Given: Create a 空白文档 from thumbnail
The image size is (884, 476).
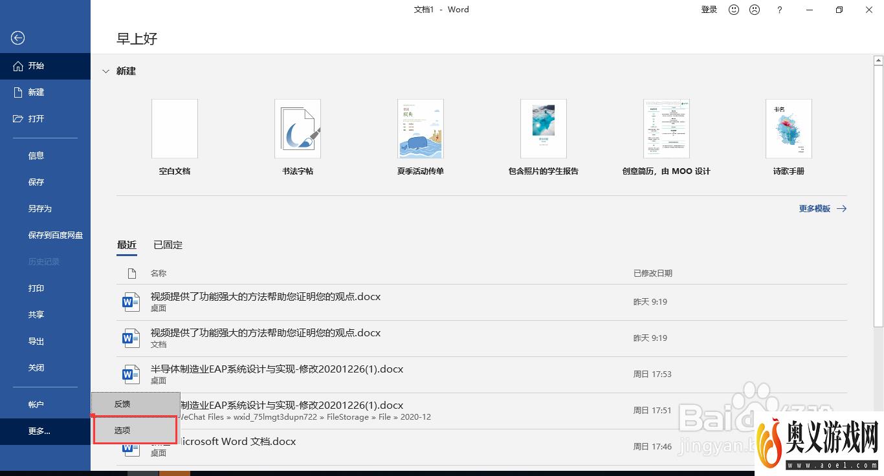Looking at the screenshot, I should [175, 129].
